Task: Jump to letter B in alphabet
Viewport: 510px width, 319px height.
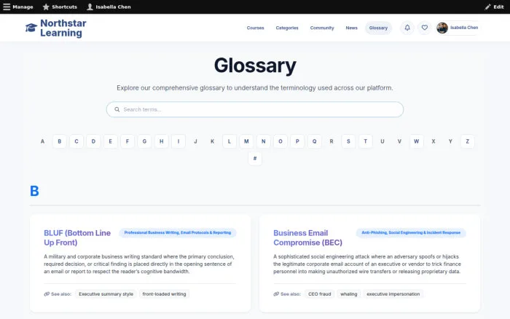Action: click(60, 141)
